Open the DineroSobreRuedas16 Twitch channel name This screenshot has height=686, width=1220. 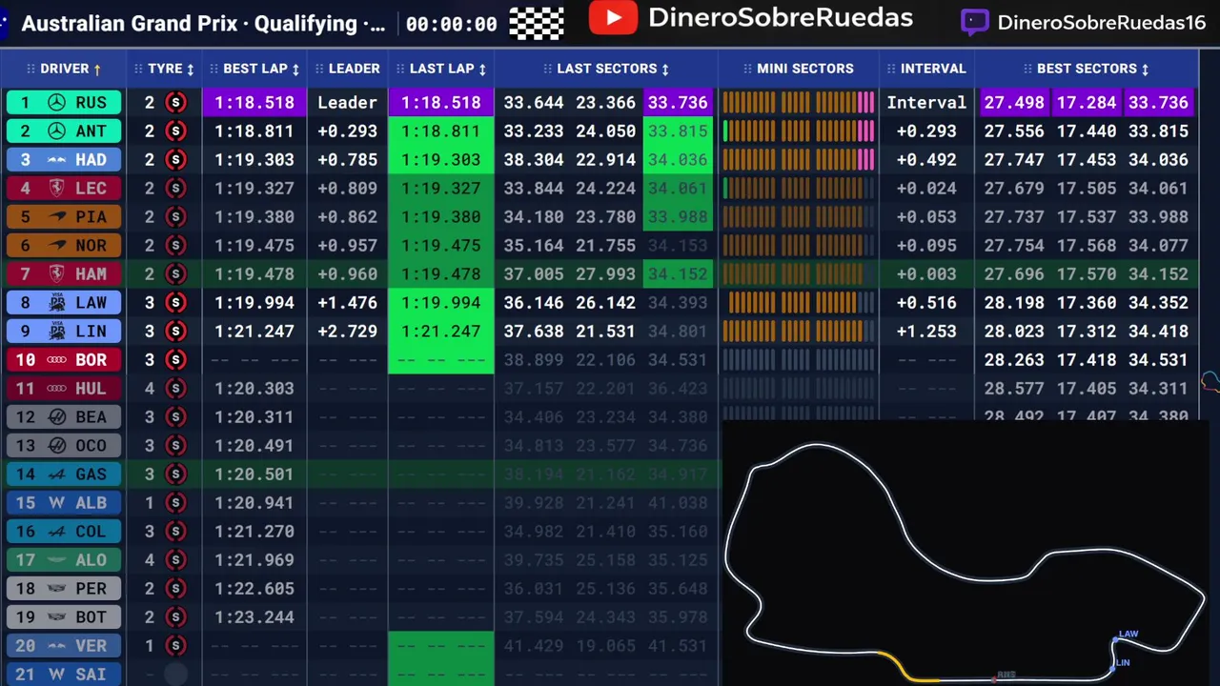click(x=1102, y=23)
